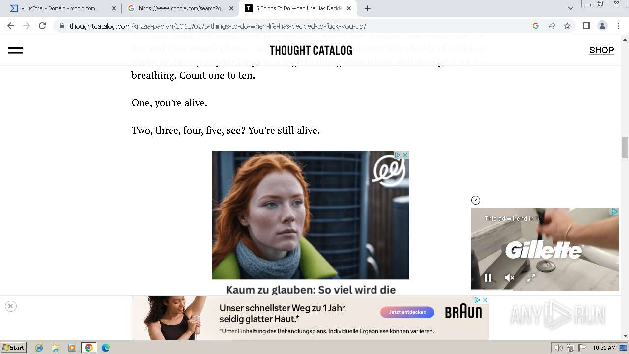Close the Google search tab
The width and height of the screenshot is (629, 354).
coord(231,8)
